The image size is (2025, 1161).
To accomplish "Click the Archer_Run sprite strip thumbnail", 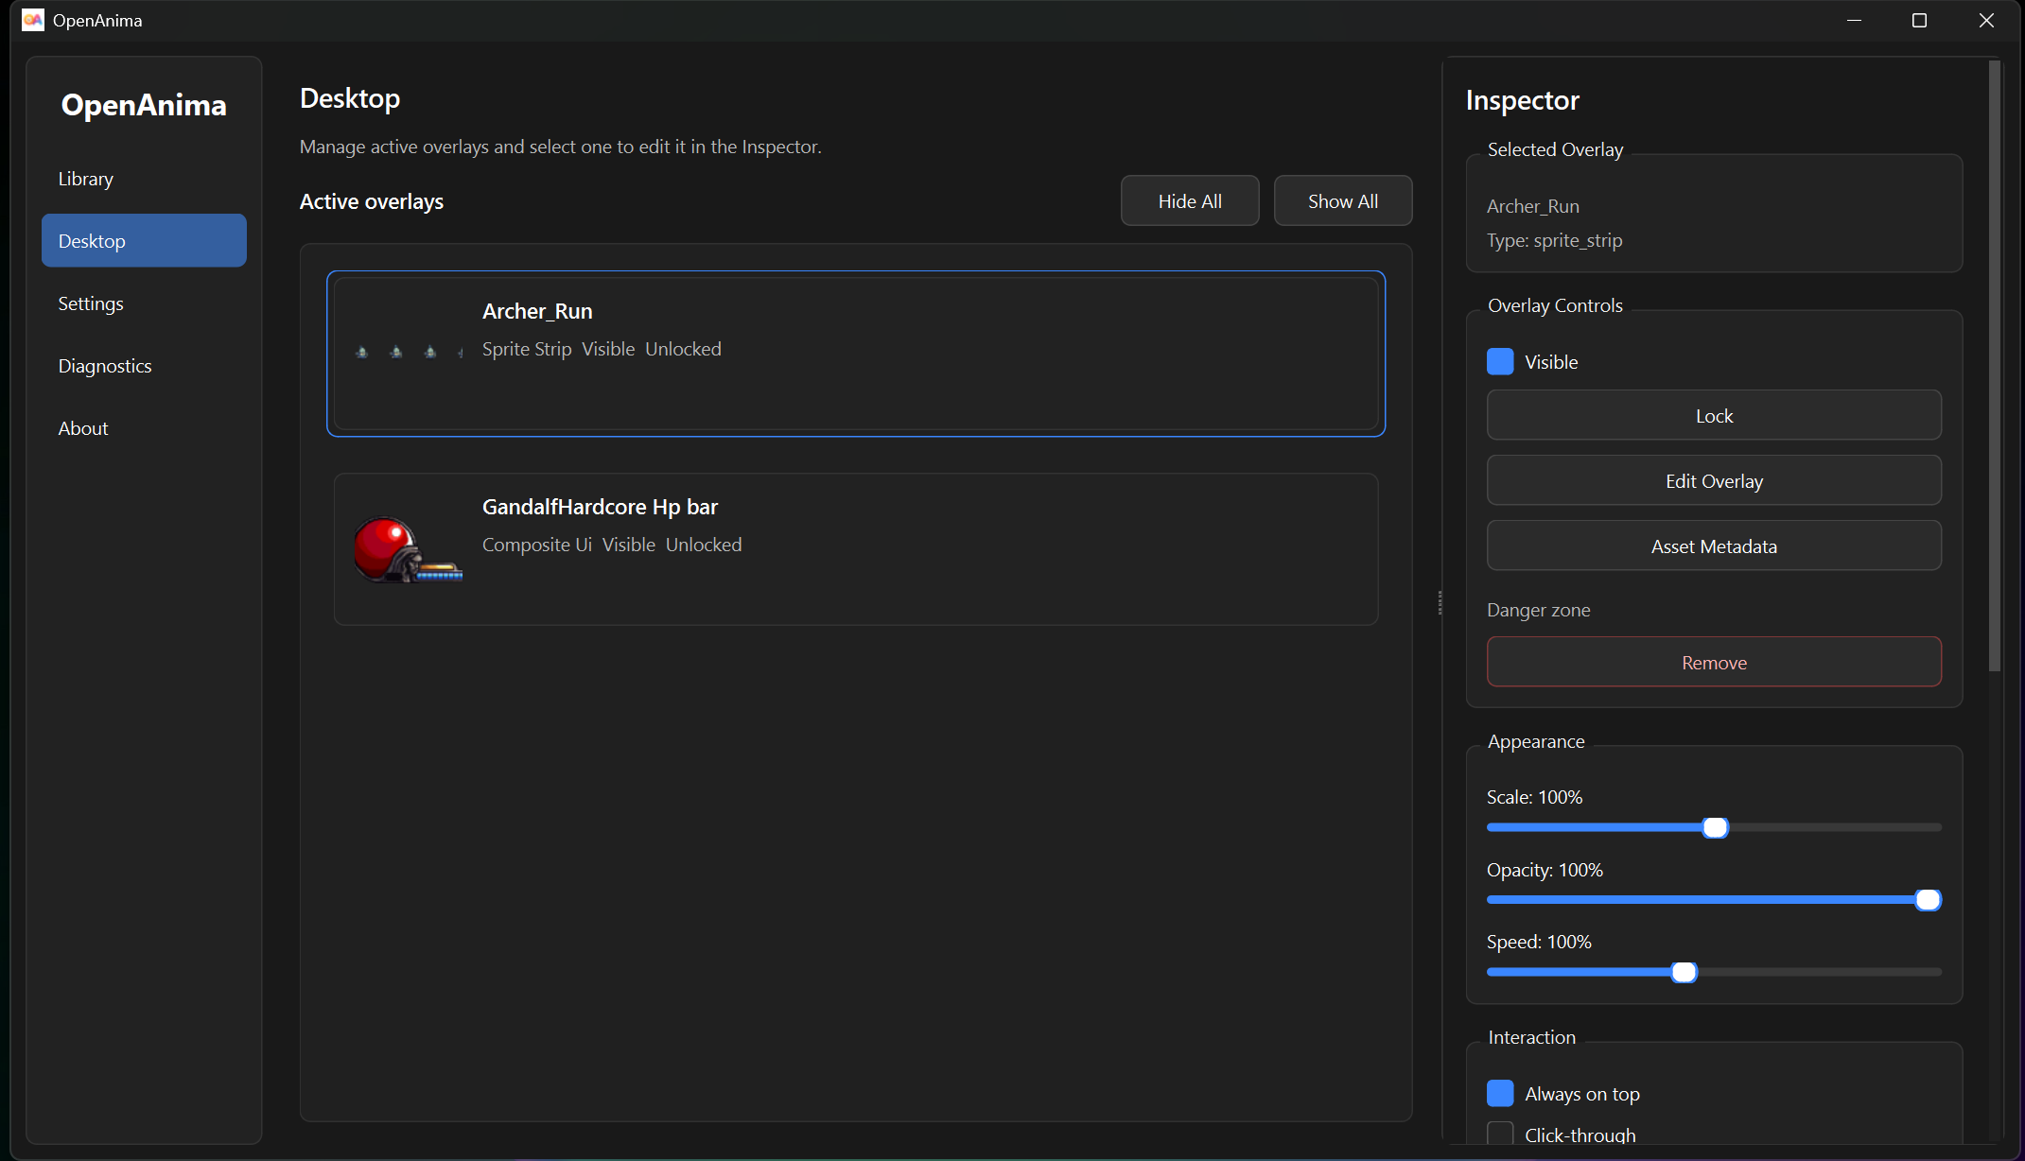I will point(409,352).
